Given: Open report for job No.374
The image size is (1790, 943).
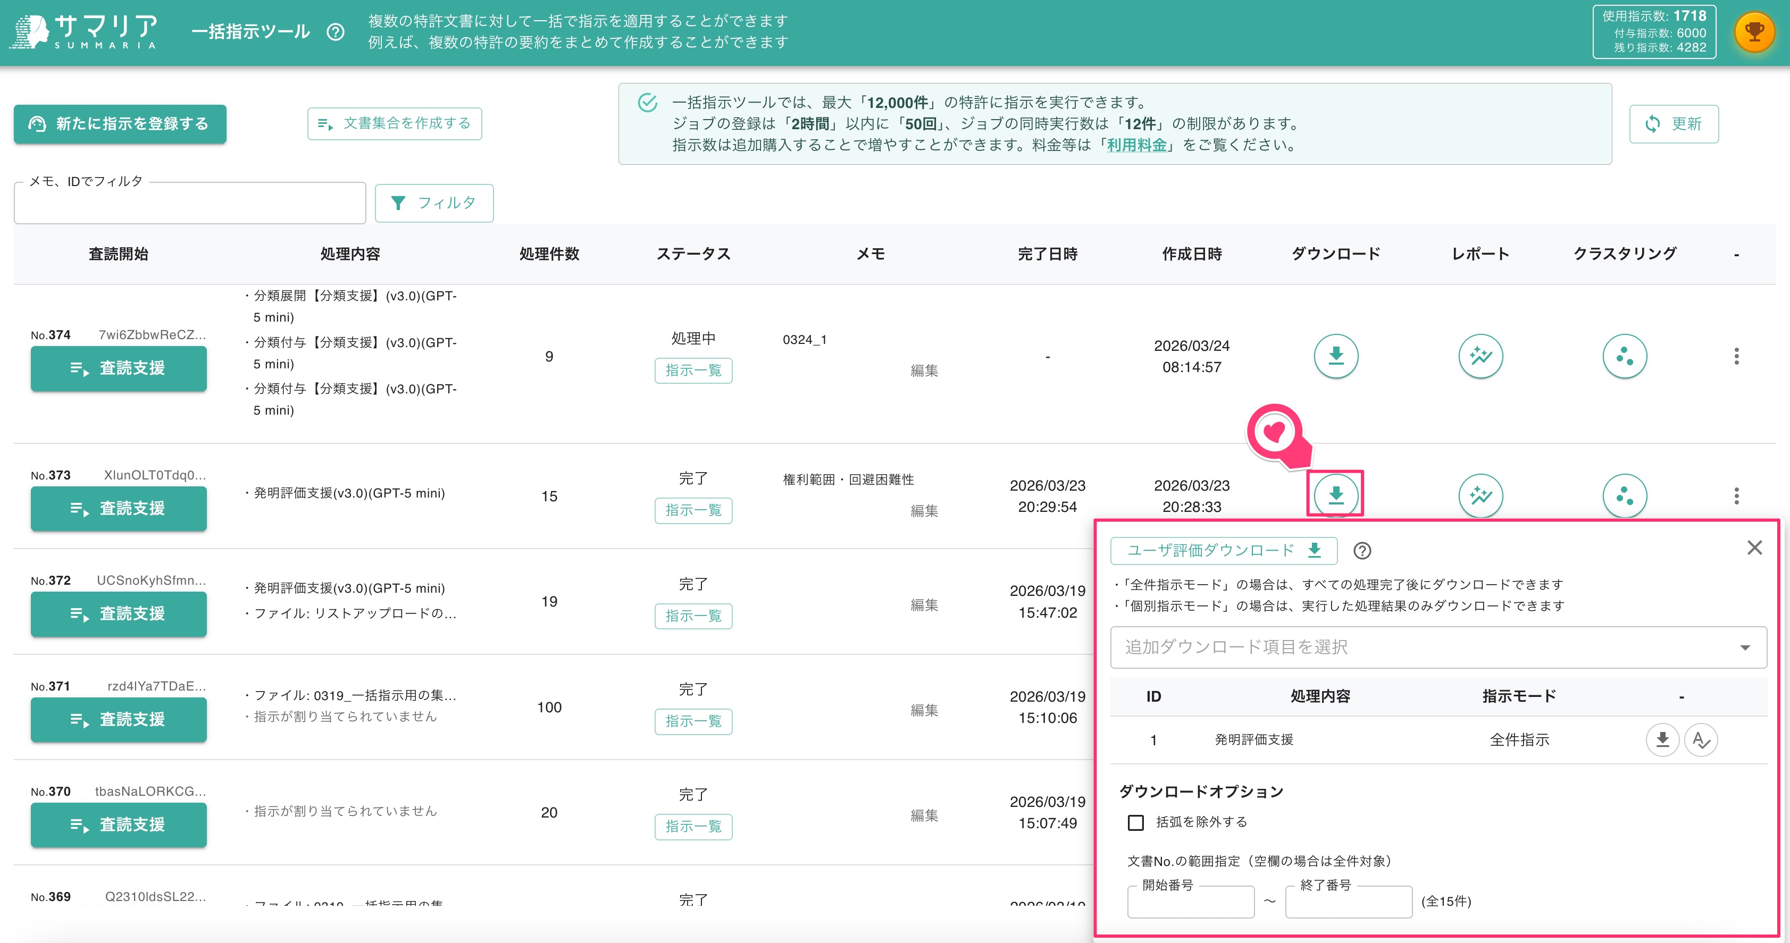Looking at the screenshot, I should [1480, 356].
